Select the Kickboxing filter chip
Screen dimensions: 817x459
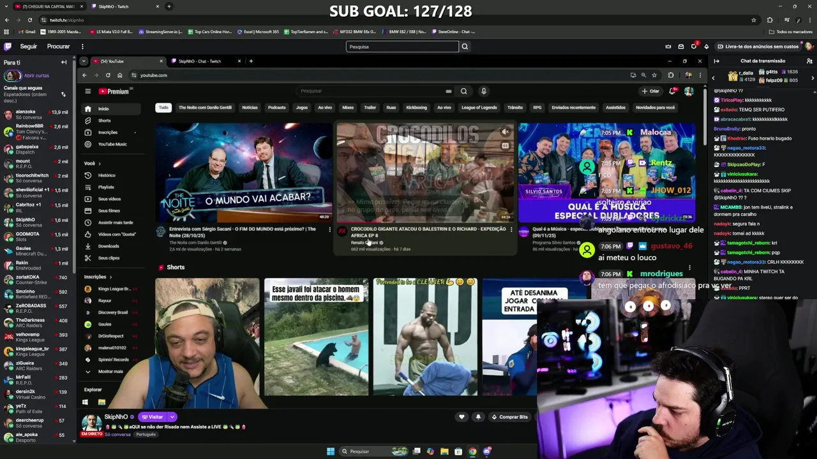click(x=416, y=108)
